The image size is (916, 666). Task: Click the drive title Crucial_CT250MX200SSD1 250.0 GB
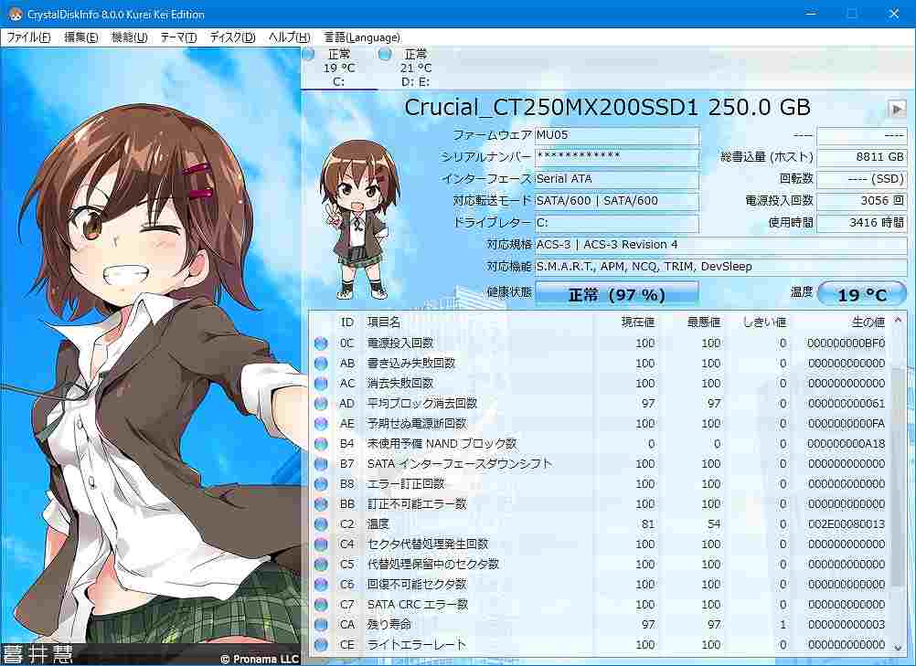(x=607, y=108)
